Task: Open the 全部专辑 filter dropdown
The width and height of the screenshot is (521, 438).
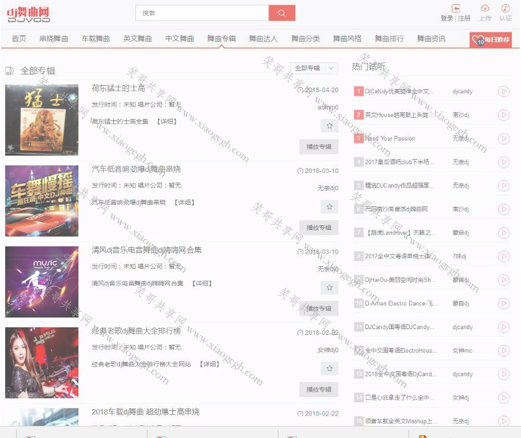Action: pyautogui.click(x=314, y=68)
